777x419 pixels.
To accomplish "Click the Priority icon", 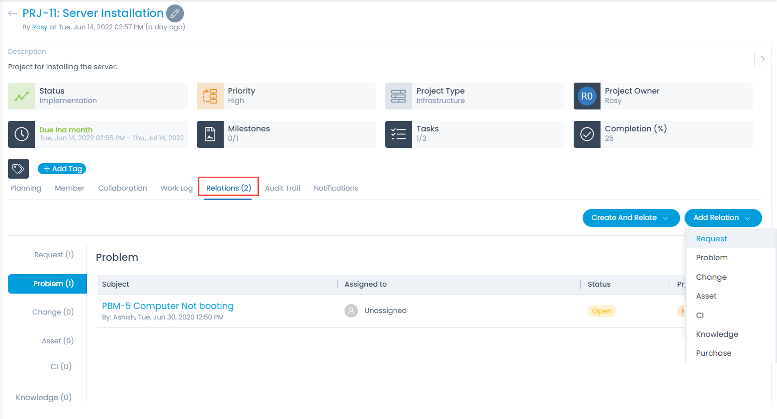I will (210, 96).
